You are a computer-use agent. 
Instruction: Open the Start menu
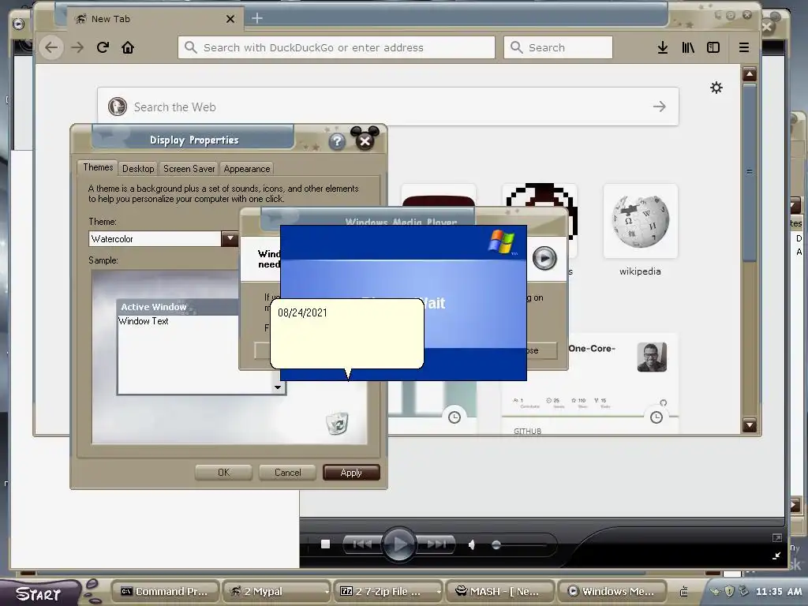39,593
